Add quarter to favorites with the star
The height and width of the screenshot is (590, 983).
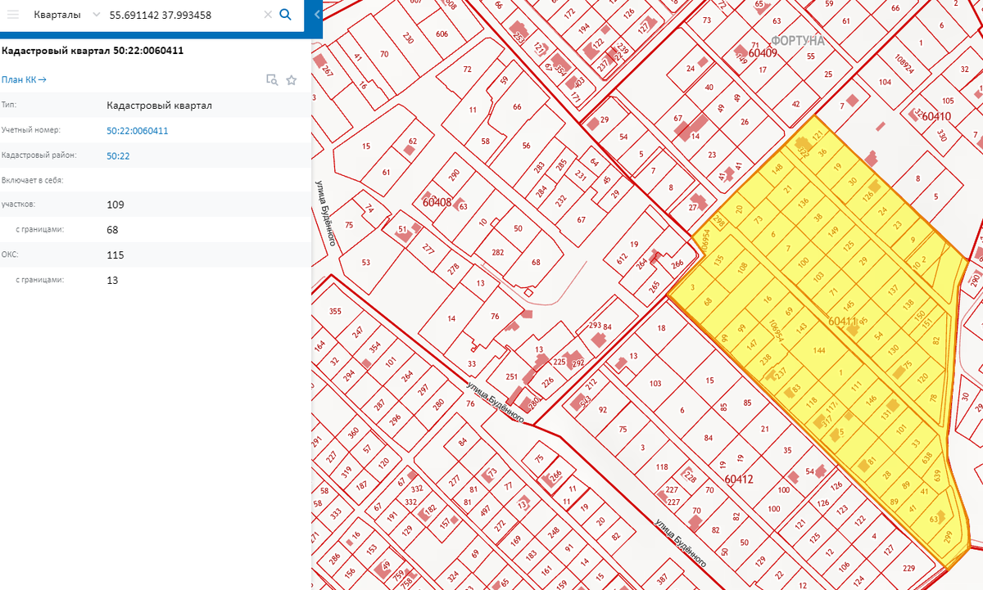tap(291, 79)
